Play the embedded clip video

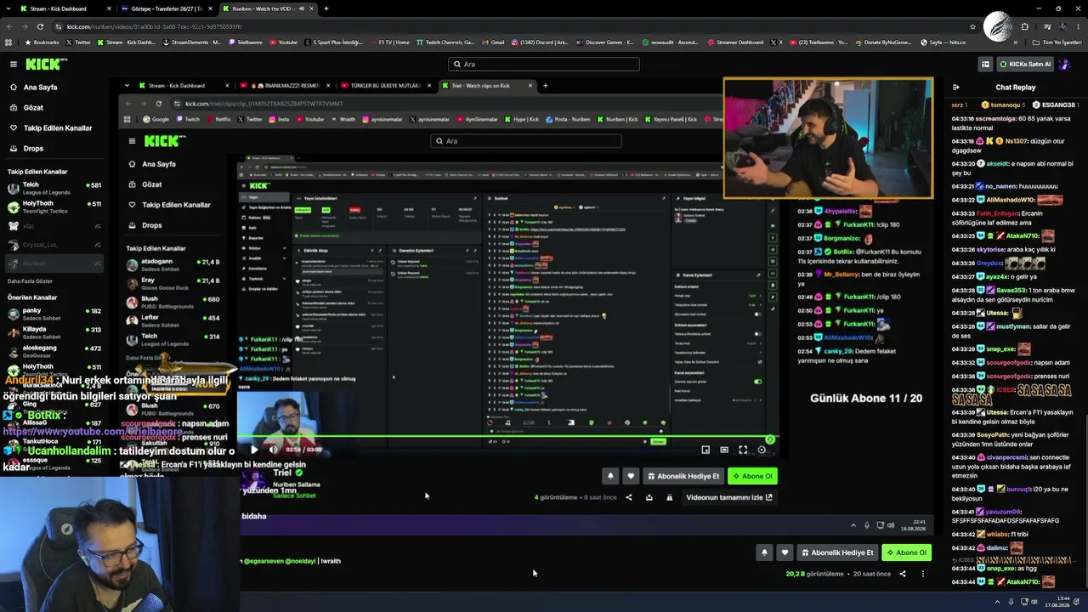click(253, 450)
